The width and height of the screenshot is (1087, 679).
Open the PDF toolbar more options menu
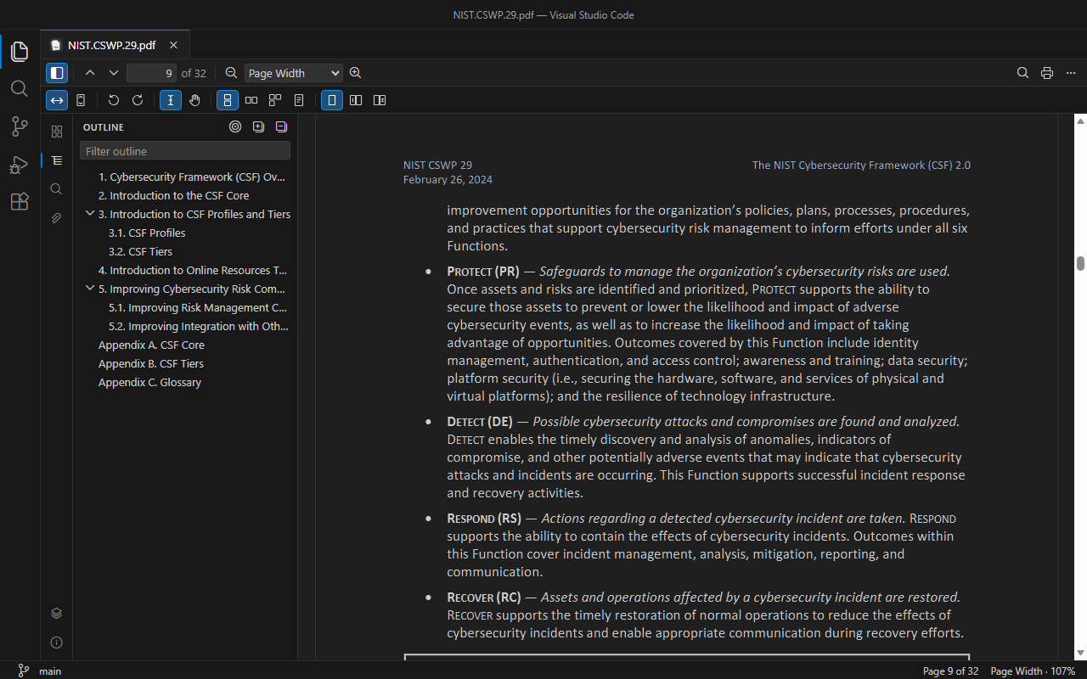pyautogui.click(x=1071, y=73)
